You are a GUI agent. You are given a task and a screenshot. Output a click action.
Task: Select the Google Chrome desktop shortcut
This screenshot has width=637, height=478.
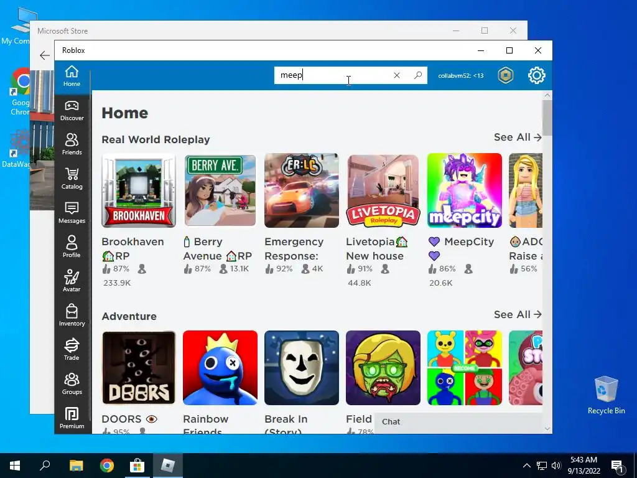[x=21, y=92]
